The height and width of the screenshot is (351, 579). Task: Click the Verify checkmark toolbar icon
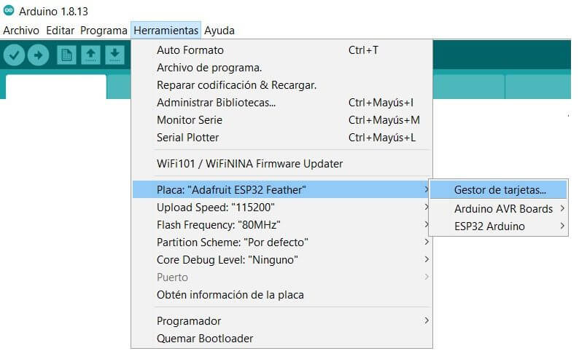point(15,55)
